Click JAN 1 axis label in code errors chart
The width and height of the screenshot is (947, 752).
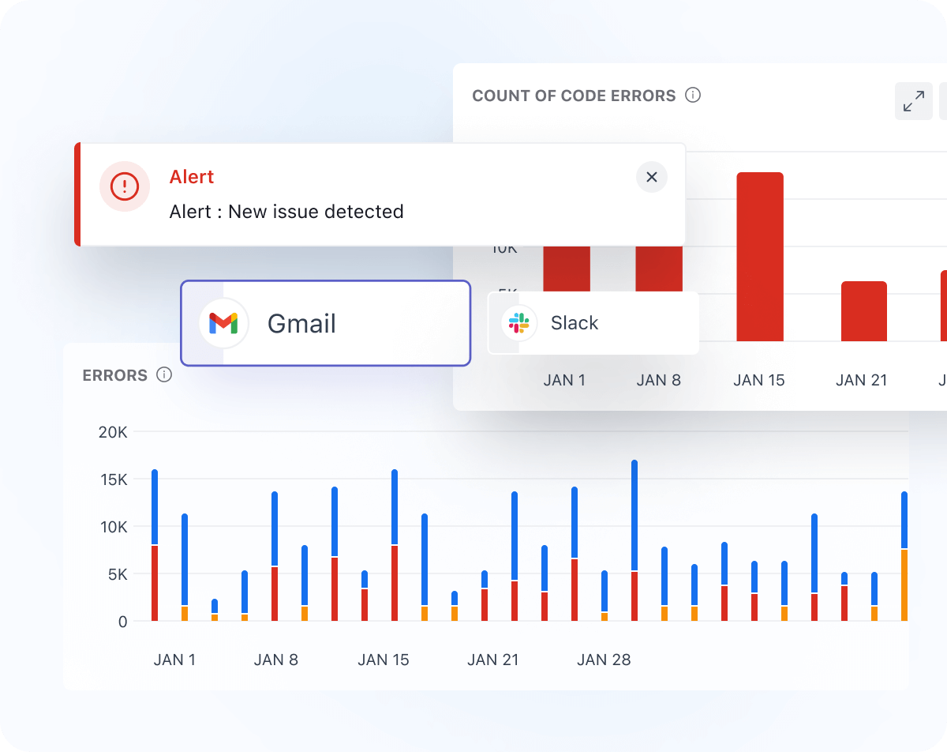564,380
